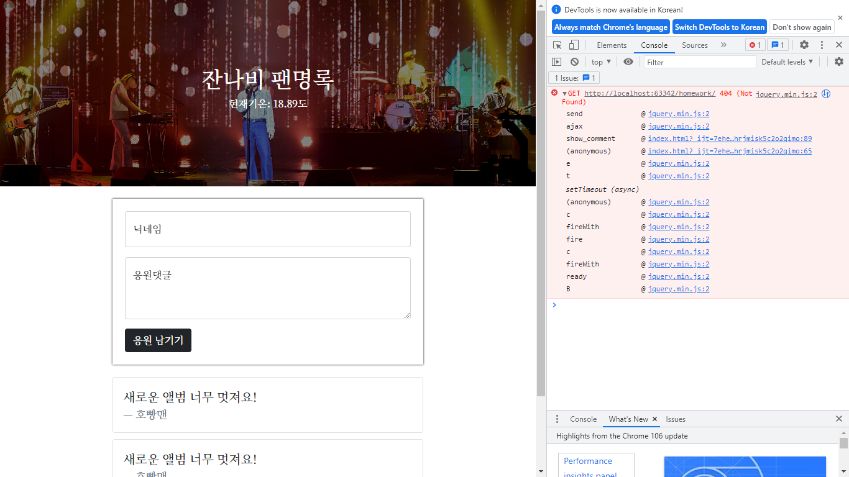Viewport: 849px width, 477px height.
Task: Clear the console with the block icon
Action: (x=574, y=62)
